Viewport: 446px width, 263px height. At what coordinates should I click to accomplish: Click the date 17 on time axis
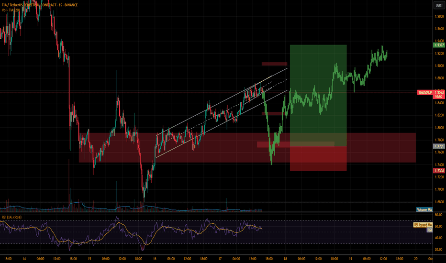click(220, 259)
